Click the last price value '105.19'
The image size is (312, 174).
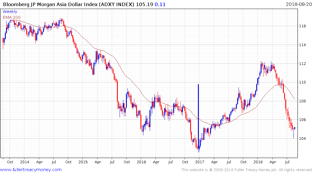(145, 4)
